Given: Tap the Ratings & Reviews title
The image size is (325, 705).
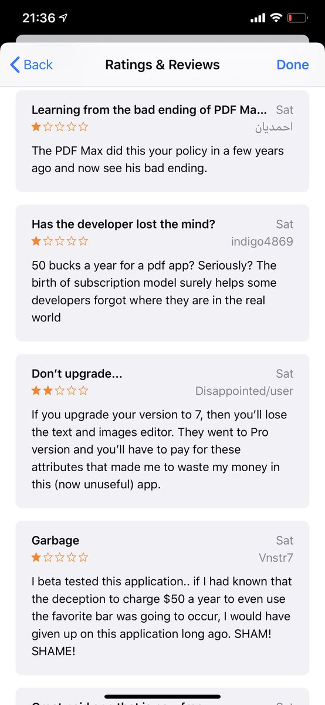Looking at the screenshot, I should click(162, 65).
